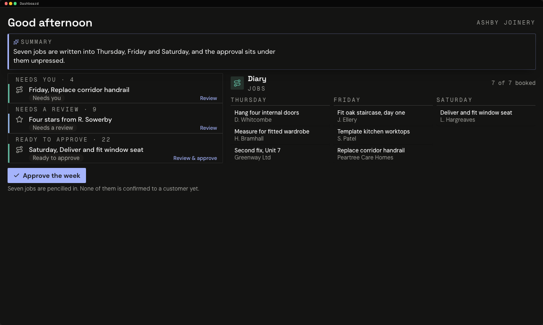Click customer name Peartree Care Homes
543x325 pixels.
365,158
